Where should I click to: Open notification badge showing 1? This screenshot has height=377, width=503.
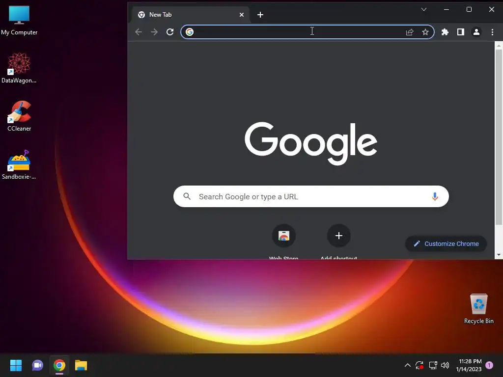[x=489, y=365]
